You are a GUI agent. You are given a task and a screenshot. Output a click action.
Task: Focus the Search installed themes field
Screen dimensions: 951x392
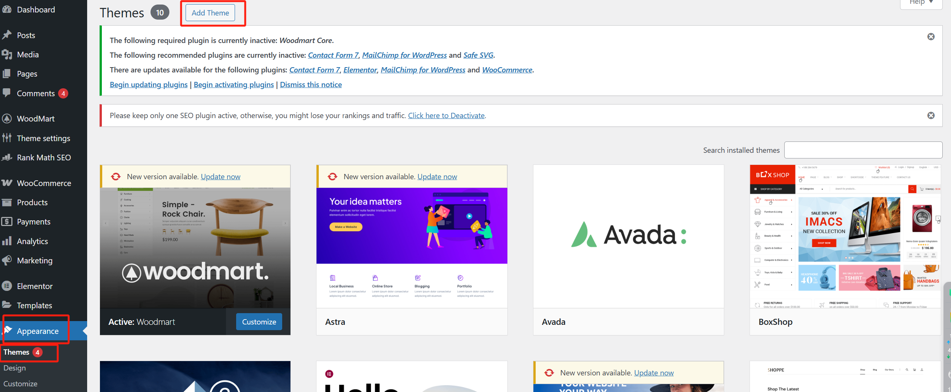tap(863, 150)
